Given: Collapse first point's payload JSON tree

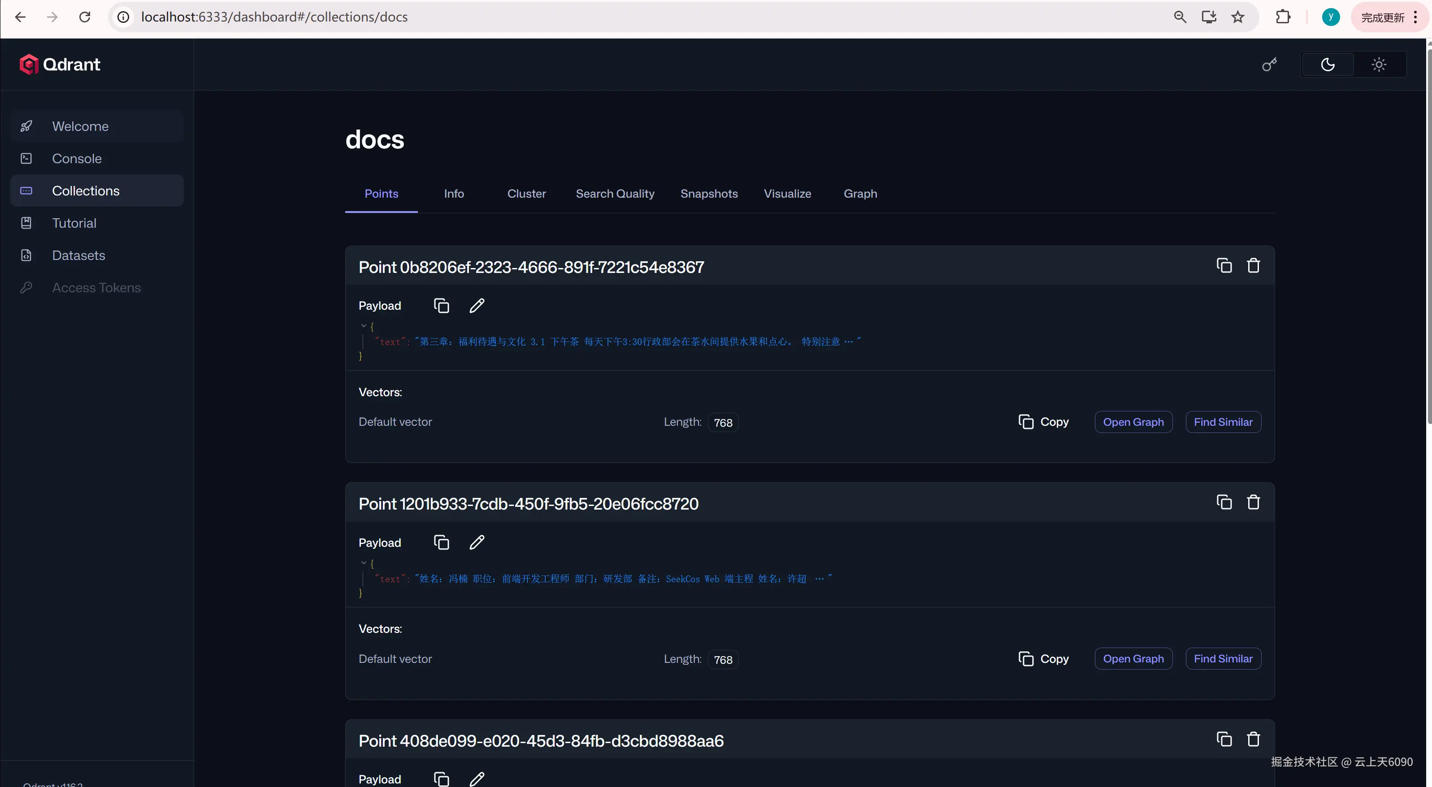Looking at the screenshot, I should [x=364, y=326].
